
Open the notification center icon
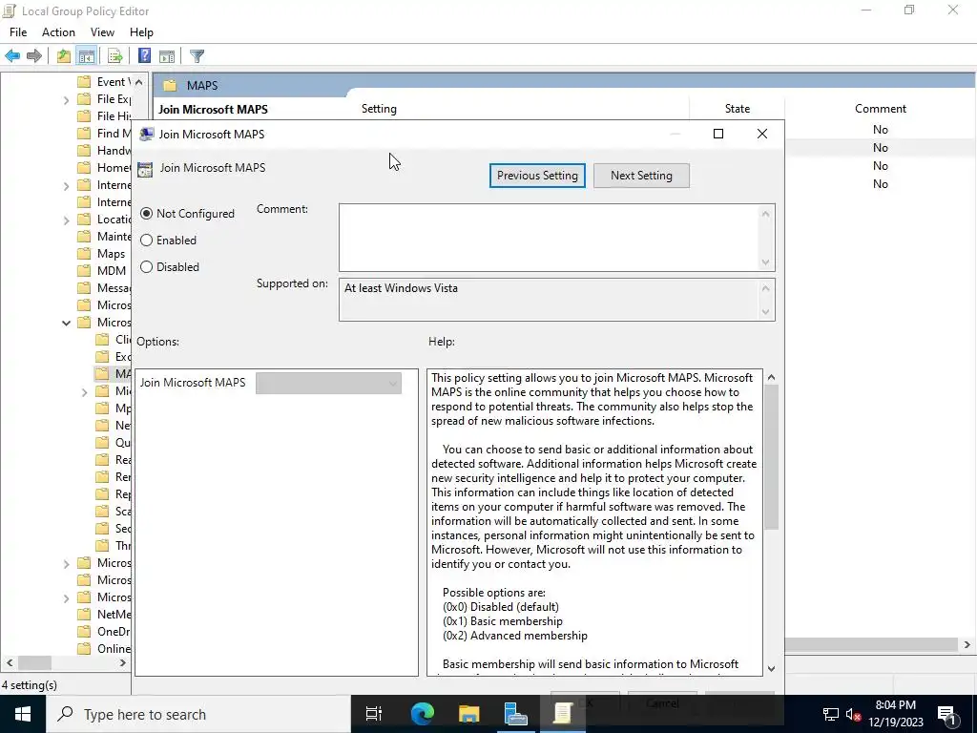click(x=946, y=714)
